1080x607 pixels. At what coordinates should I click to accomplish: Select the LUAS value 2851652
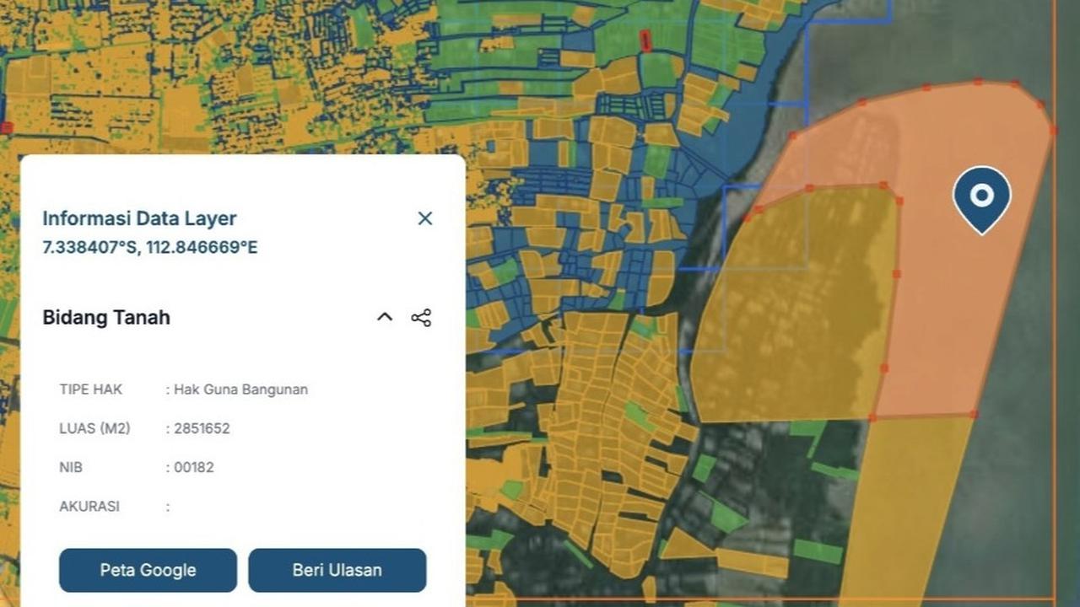[x=202, y=428]
